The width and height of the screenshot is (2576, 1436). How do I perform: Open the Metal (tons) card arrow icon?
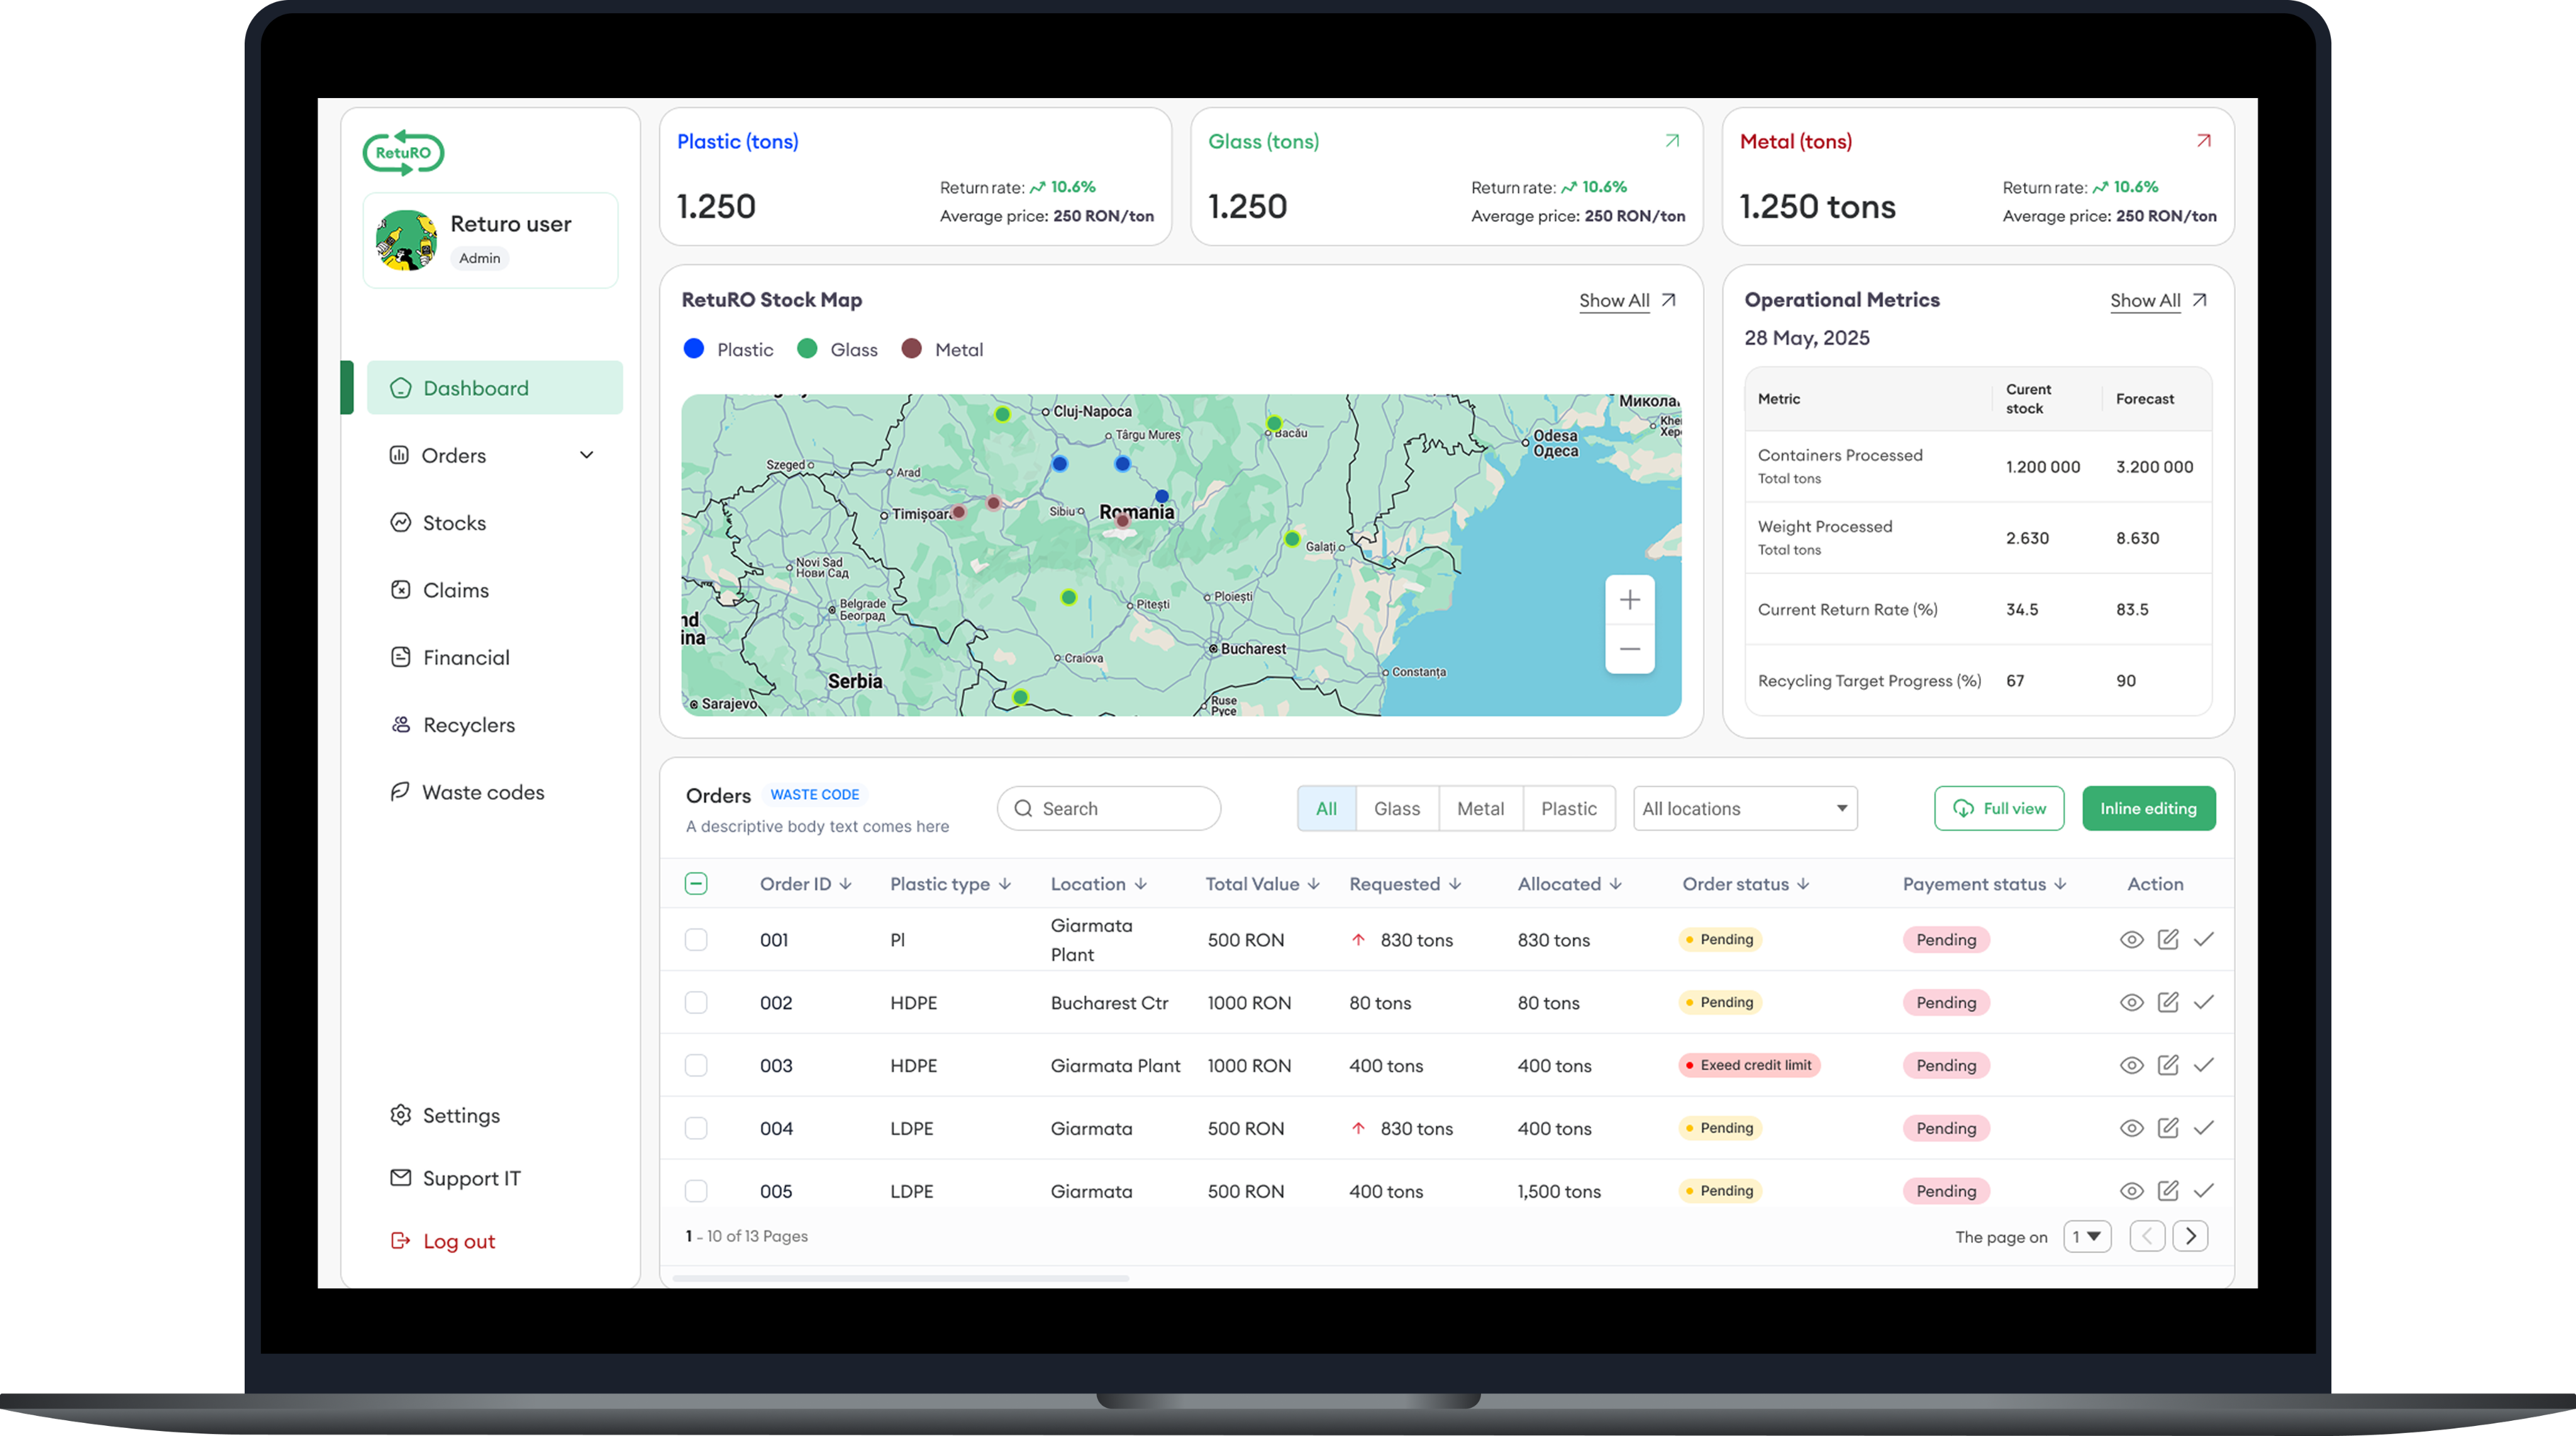tap(2203, 141)
